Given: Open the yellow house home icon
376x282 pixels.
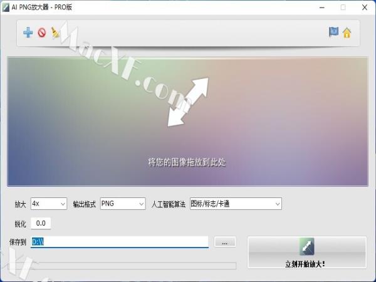Looking at the screenshot, I should [x=347, y=33].
